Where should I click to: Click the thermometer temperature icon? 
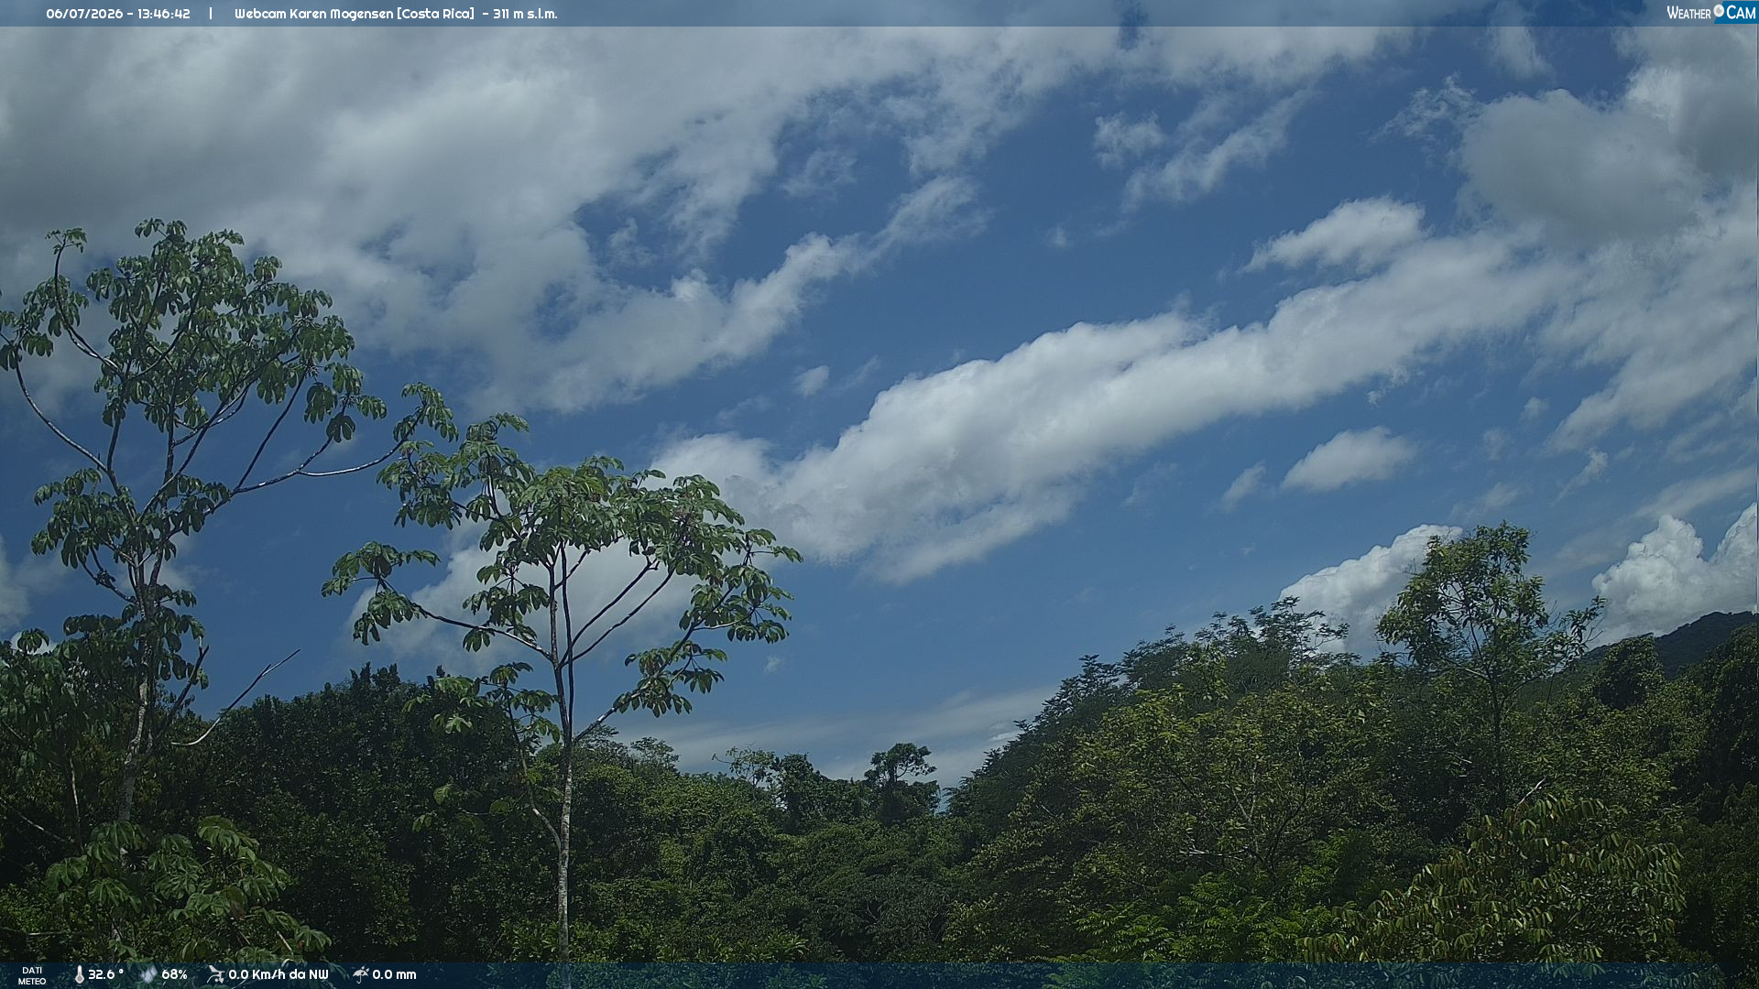click(79, 975)
